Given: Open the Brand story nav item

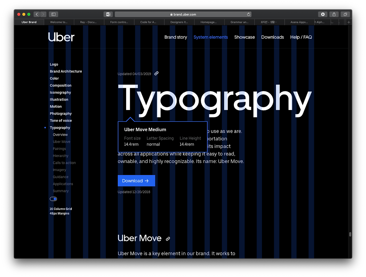Looking at the screenshot, I should pos(176,37).
